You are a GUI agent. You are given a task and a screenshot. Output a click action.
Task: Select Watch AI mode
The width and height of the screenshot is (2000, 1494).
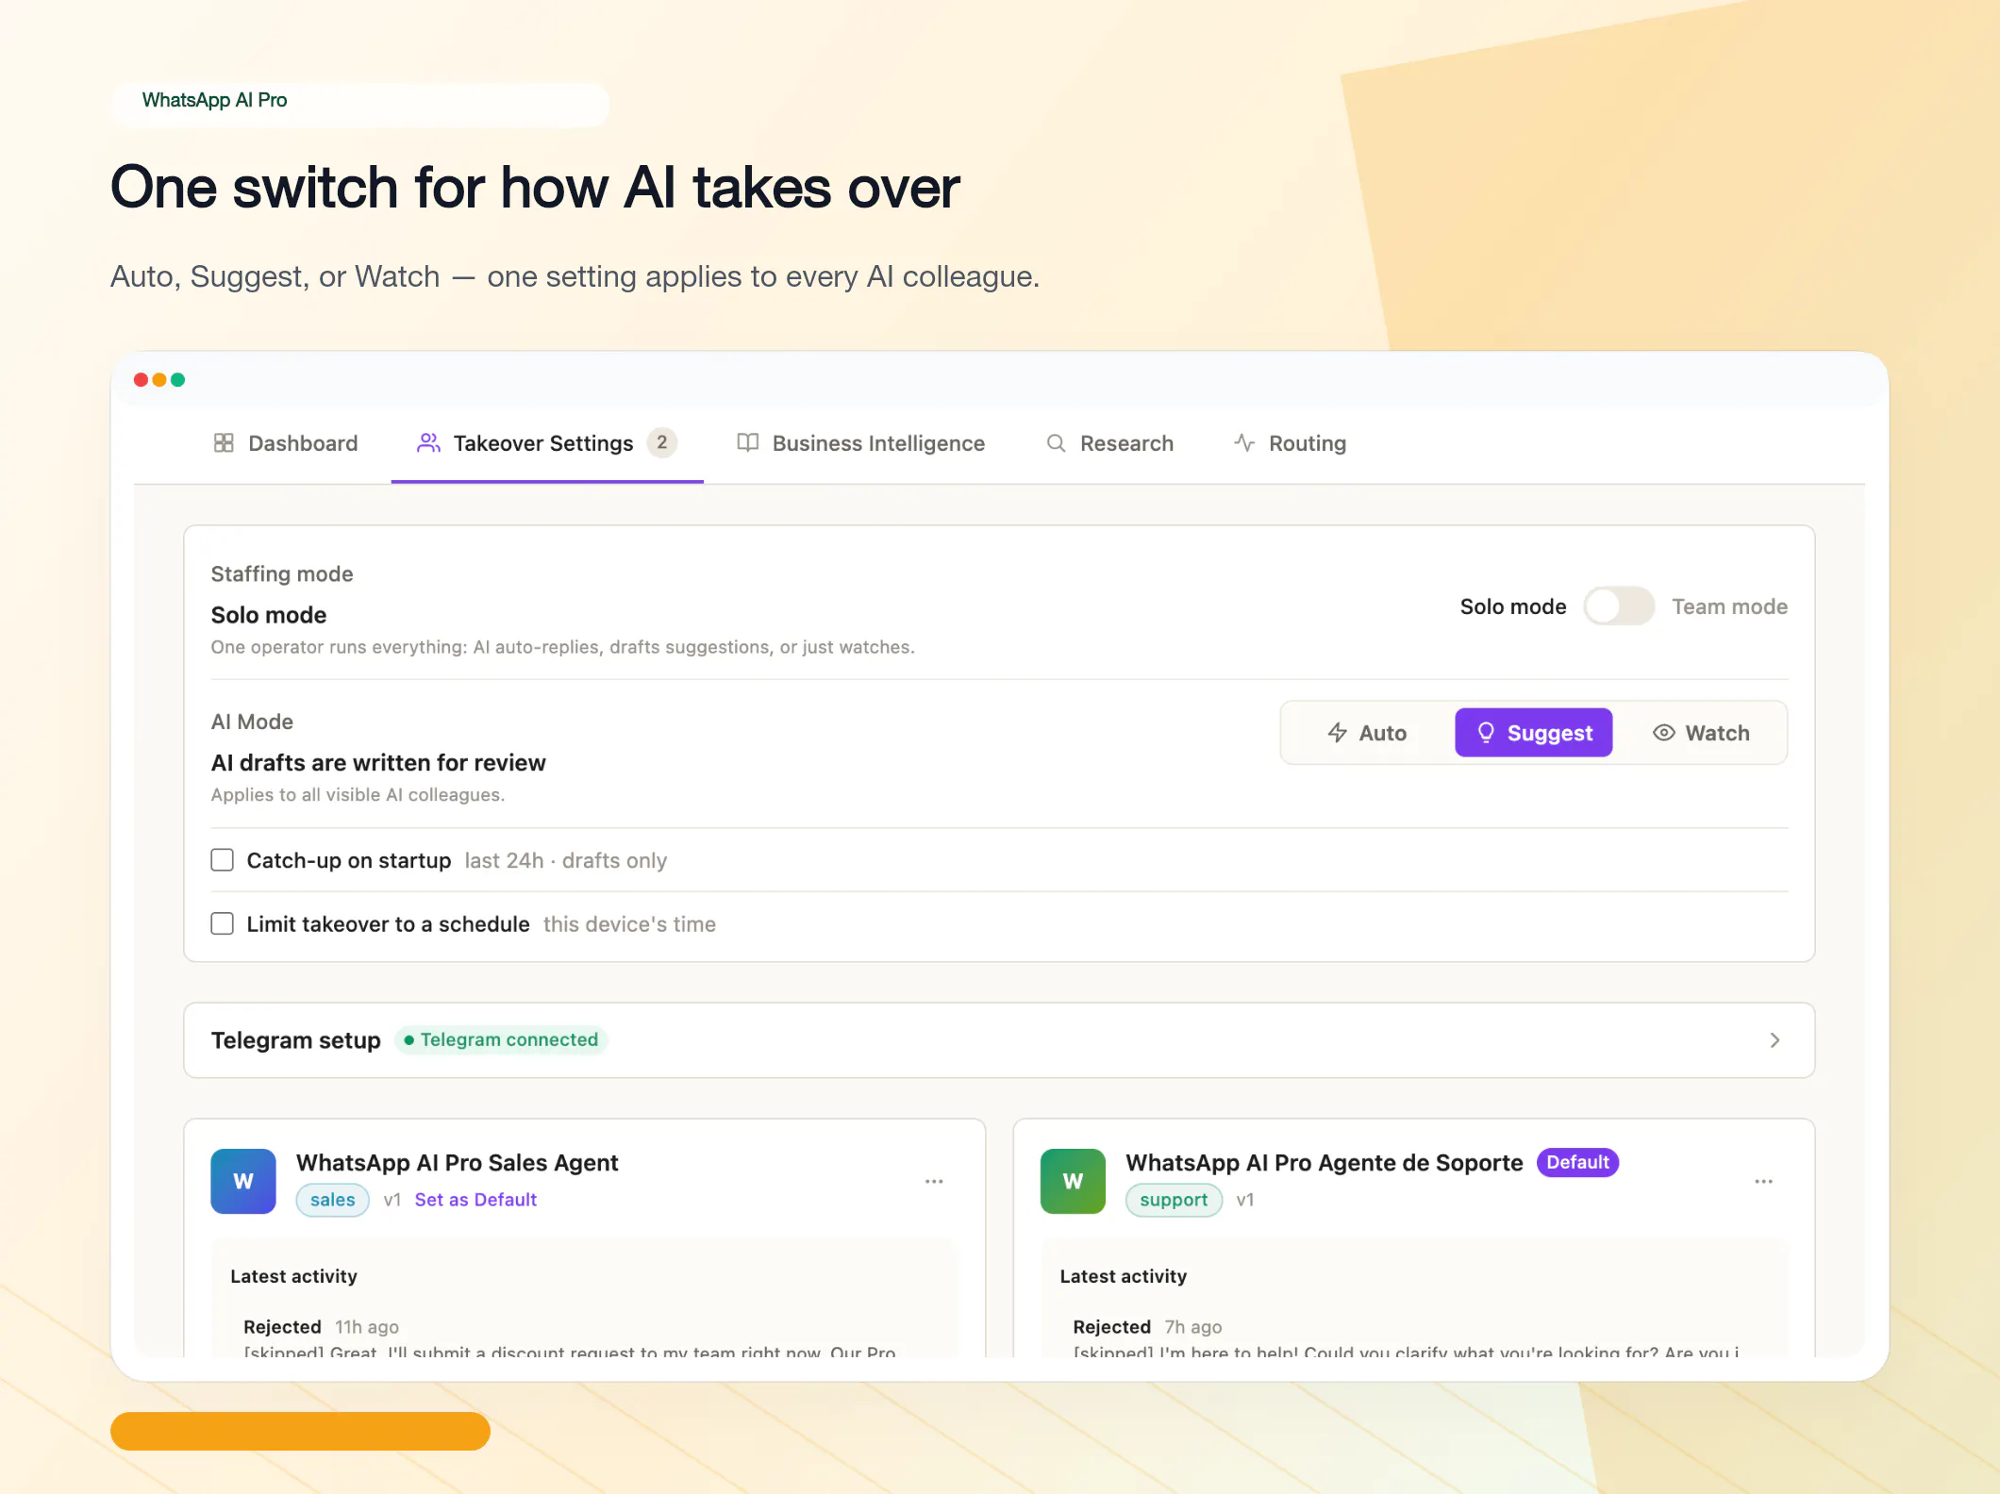(1701, 733)
